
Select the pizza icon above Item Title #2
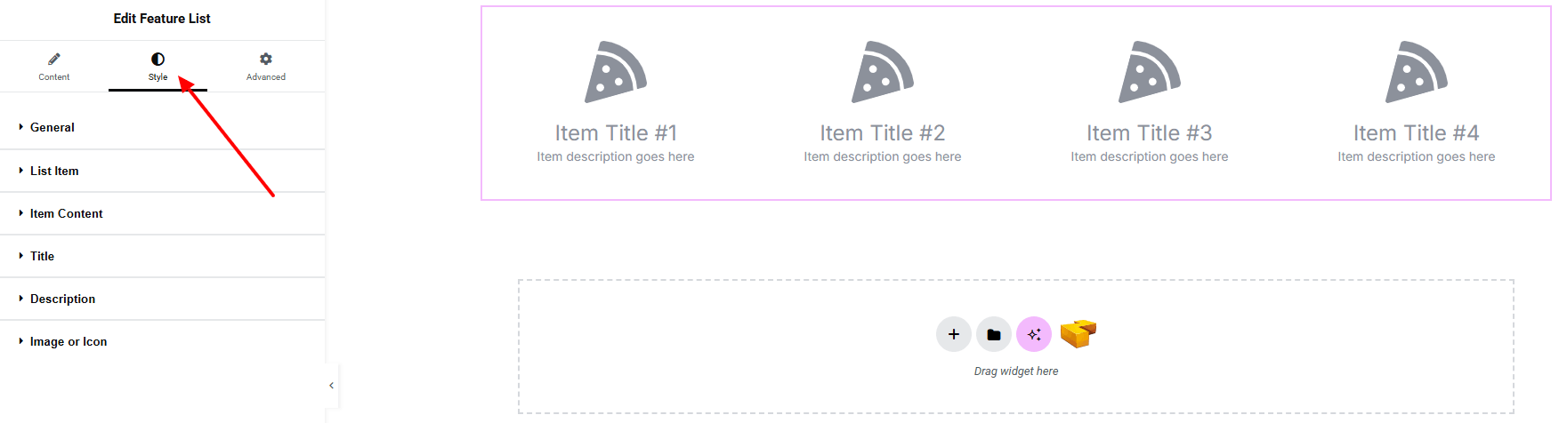[882, 72]
